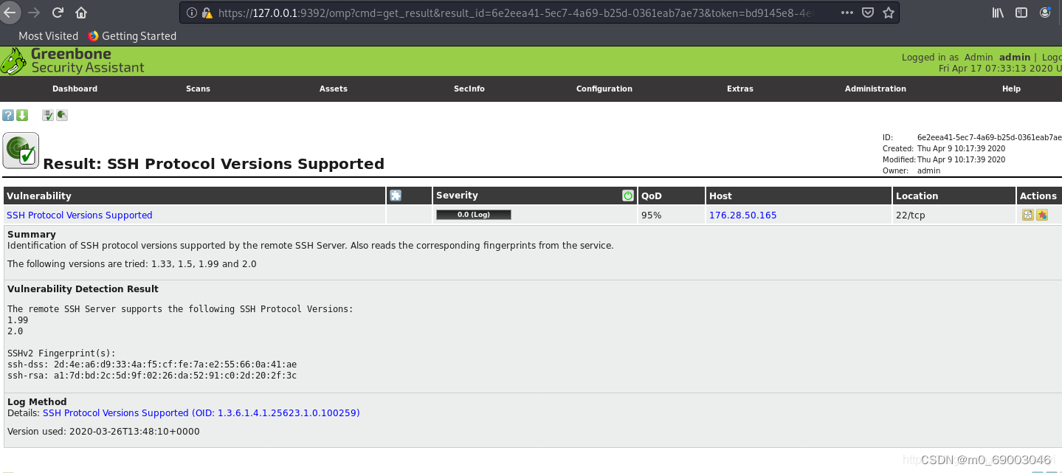Toggle the green severity class icon
This screenshot has width=1062, height=473.
pyautogui.click(x=628, y=196)
